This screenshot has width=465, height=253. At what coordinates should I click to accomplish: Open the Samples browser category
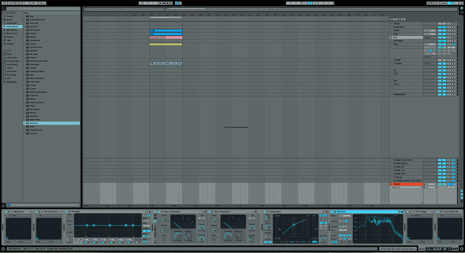(x=10, y=44)
